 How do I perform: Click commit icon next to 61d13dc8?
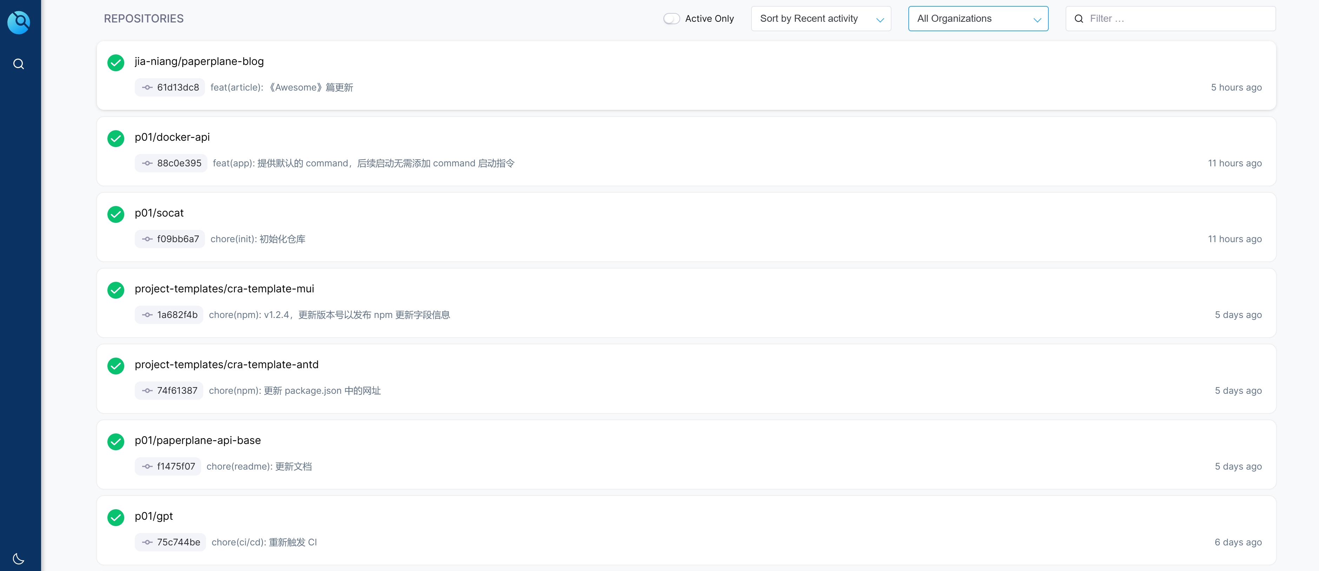(147, 88)
